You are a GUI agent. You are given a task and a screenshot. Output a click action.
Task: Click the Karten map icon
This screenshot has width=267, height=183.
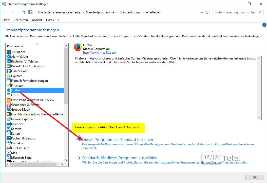9,133
